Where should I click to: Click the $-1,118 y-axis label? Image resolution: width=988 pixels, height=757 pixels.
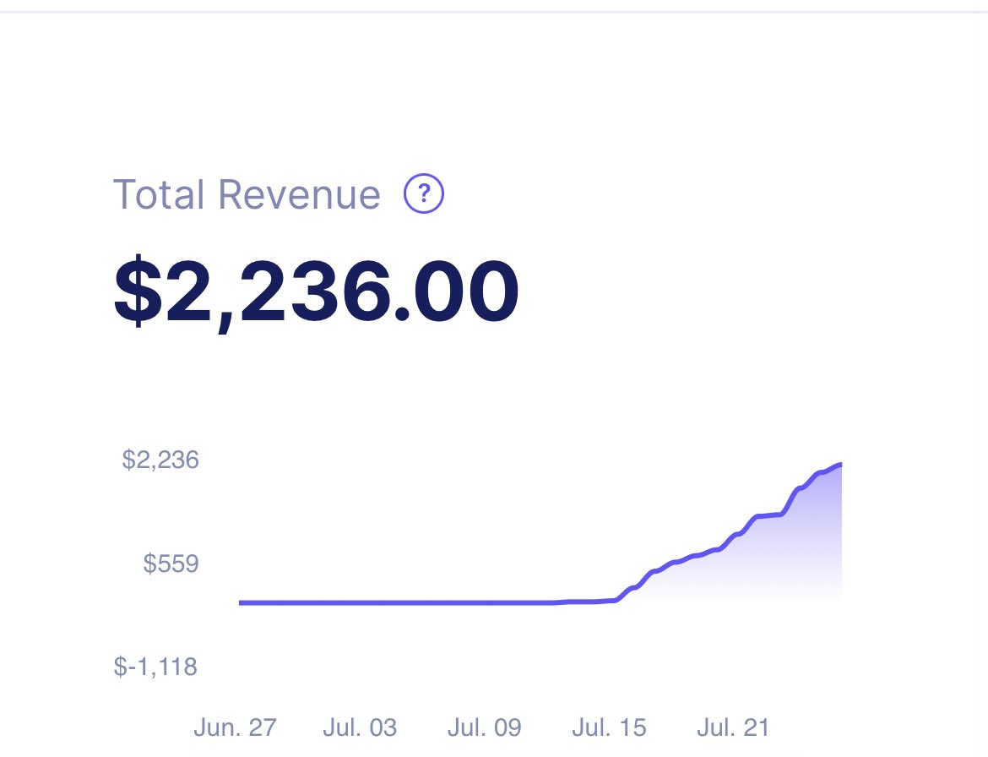155,667
